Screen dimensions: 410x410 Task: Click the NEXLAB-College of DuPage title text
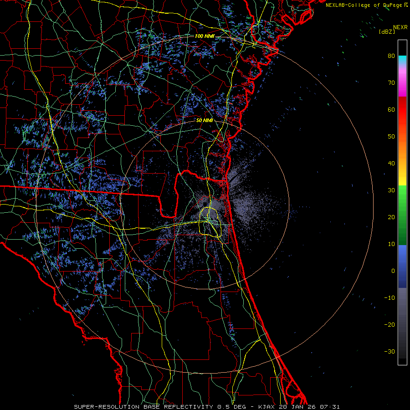364,5
